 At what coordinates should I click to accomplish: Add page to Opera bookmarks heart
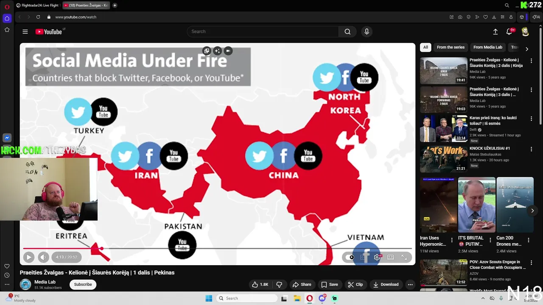(x=486, y=17)
